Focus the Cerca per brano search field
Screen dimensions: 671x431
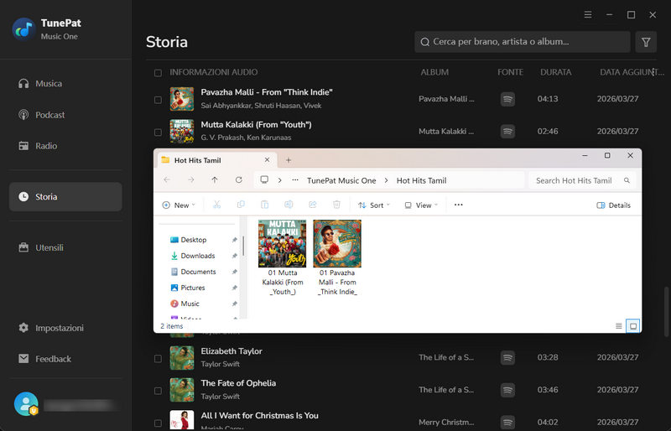point(523,42)
